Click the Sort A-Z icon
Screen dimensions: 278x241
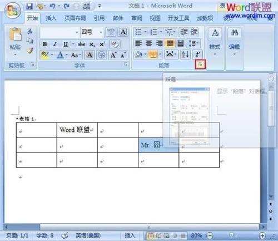click(x=185, y=55)
